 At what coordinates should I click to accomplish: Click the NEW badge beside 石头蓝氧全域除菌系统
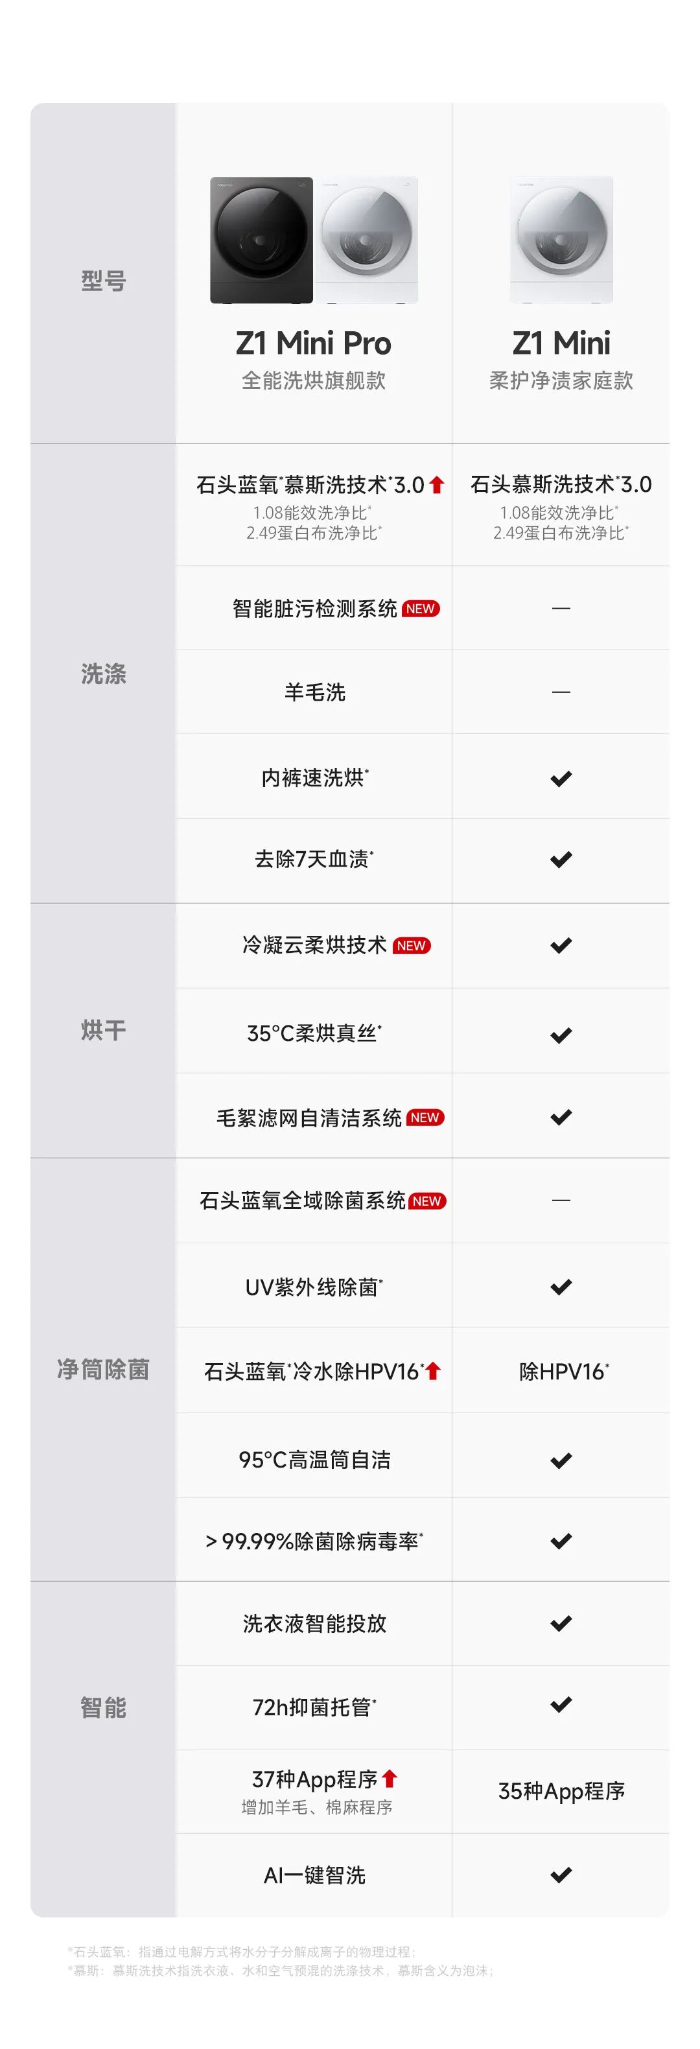pos(427,1201)
